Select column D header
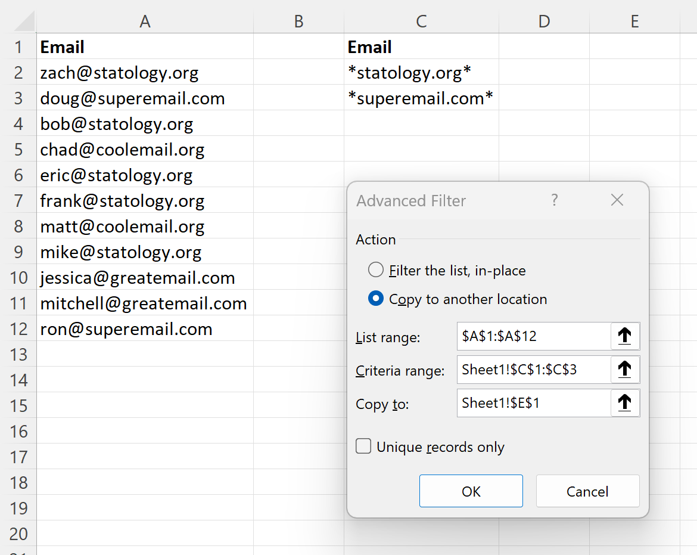Viewport: 697px width, 555px height. tap(544, 21)
